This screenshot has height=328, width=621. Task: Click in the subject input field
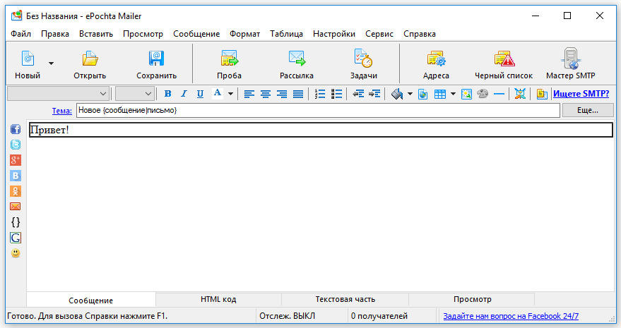tap(318, 110)
